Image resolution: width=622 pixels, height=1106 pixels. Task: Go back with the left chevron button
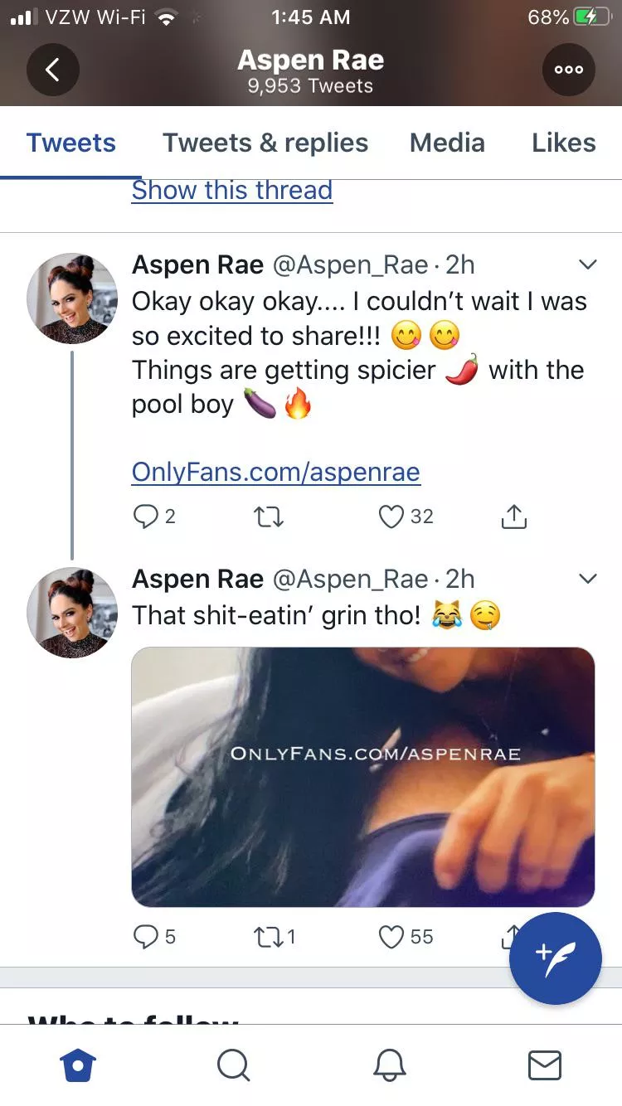52,70
